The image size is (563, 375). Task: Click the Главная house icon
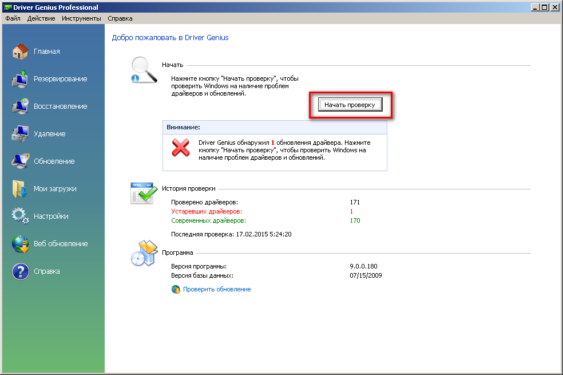pyautogui.click(x=20, y=52)
